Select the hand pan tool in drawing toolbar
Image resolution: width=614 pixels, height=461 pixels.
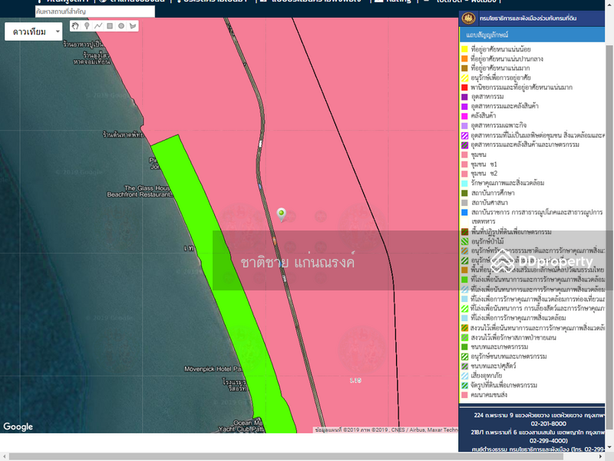(75, 26)
